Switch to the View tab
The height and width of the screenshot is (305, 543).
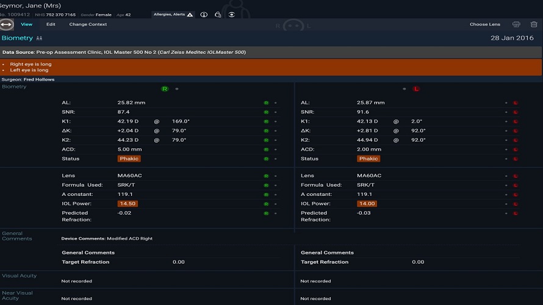(26, 24)
